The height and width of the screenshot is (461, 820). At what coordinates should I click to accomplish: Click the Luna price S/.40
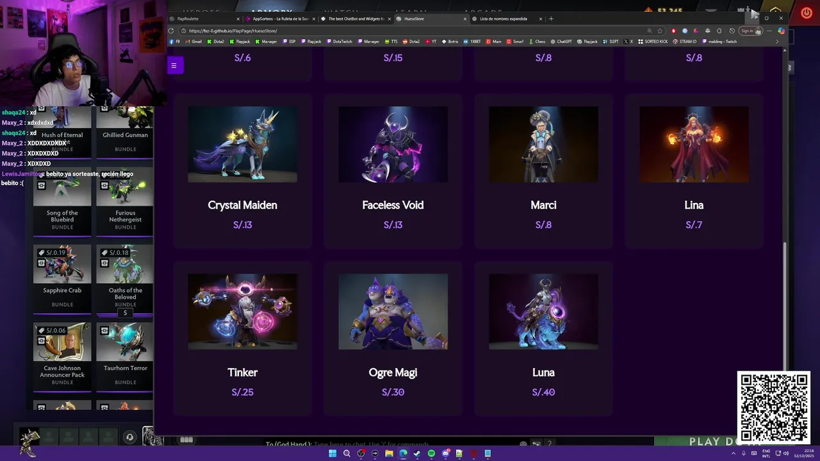543,392
